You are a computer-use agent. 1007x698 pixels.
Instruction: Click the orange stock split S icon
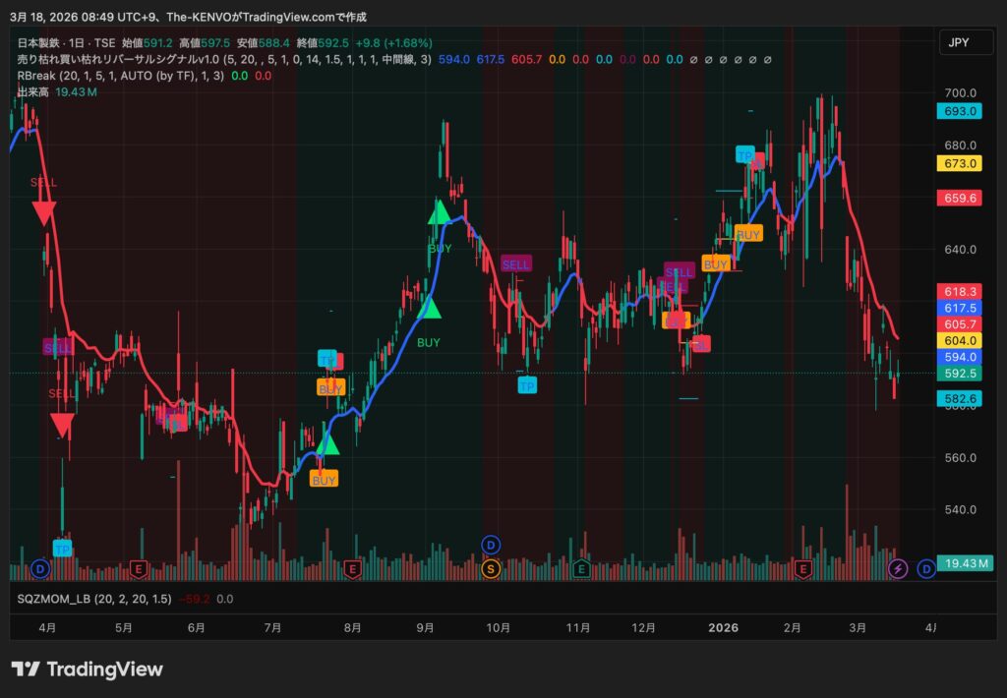point(491,567)
